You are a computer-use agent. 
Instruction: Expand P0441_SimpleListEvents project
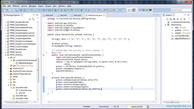tap(5, 22)
